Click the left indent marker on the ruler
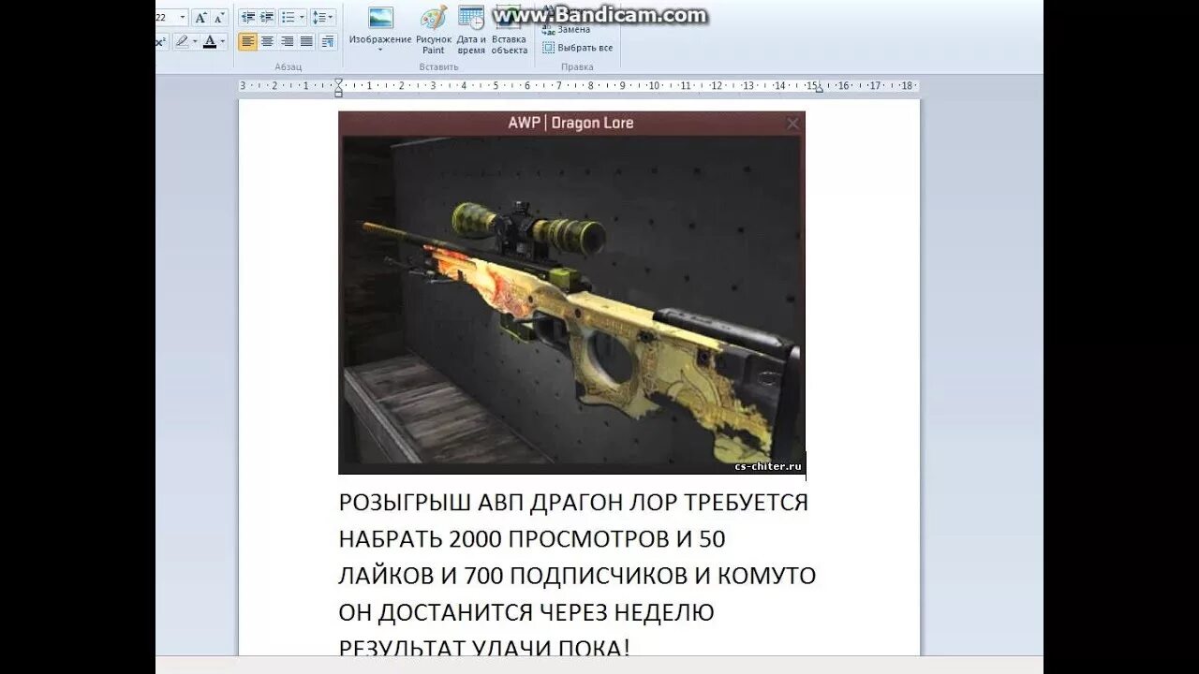This screenshot has width=1199, height=674. click(x=338, y=87)
